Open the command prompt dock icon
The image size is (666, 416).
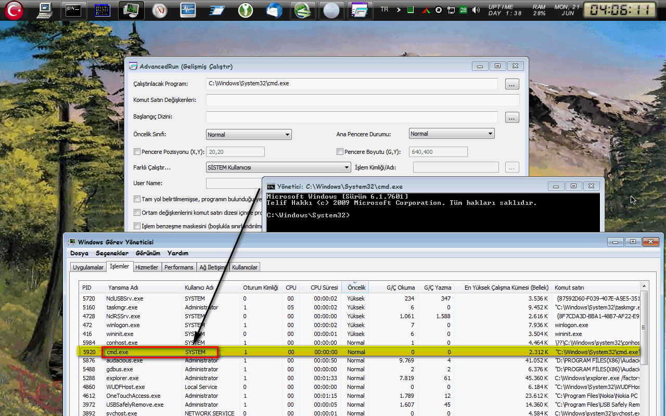click(x=73, y=10)
